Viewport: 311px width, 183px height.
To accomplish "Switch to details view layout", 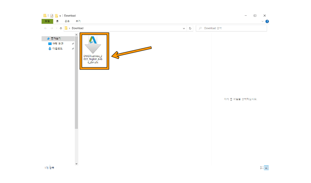I will [262, 168].
